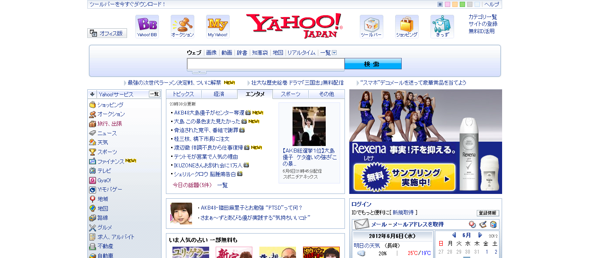Open 今日の話題(5件) link

point(192,185)
